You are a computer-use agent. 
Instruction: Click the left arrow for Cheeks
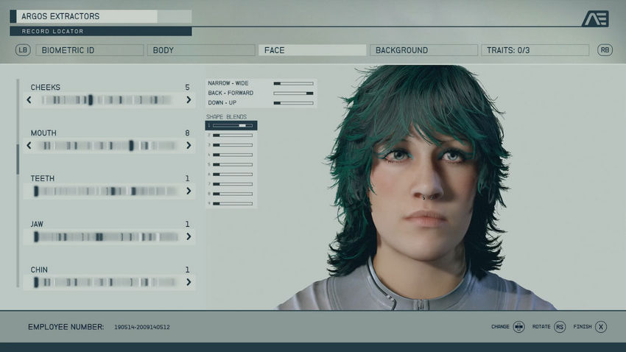[29, 100]
